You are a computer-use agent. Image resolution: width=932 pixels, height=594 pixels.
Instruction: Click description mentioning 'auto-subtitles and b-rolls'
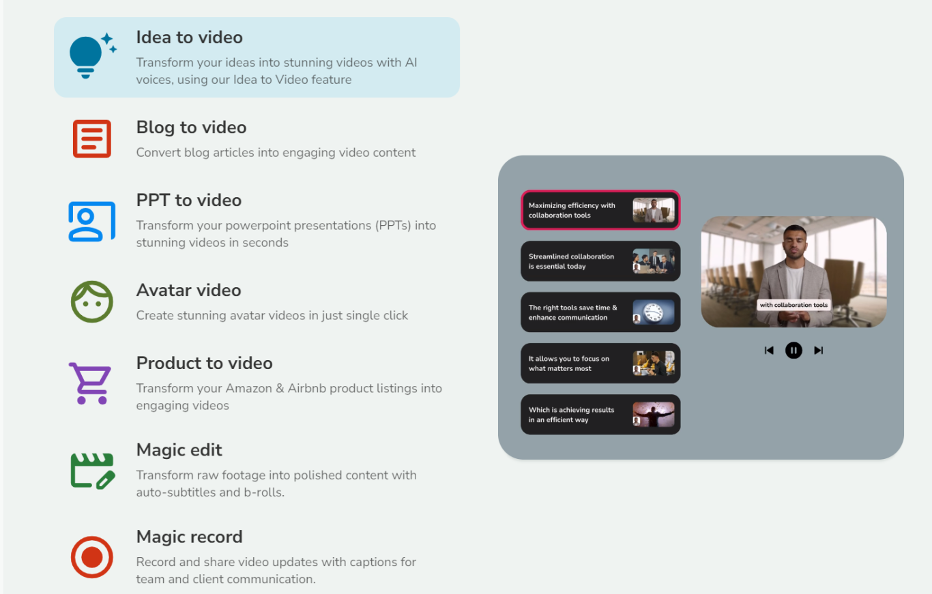(x=276, y=484)
